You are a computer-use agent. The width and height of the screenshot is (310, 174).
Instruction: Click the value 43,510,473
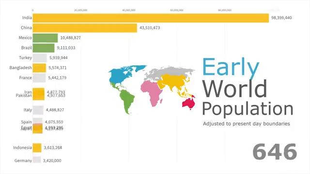click(150, 28)
